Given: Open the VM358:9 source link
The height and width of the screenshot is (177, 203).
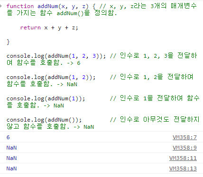Looking at the screenshot, I should [185, 148].
